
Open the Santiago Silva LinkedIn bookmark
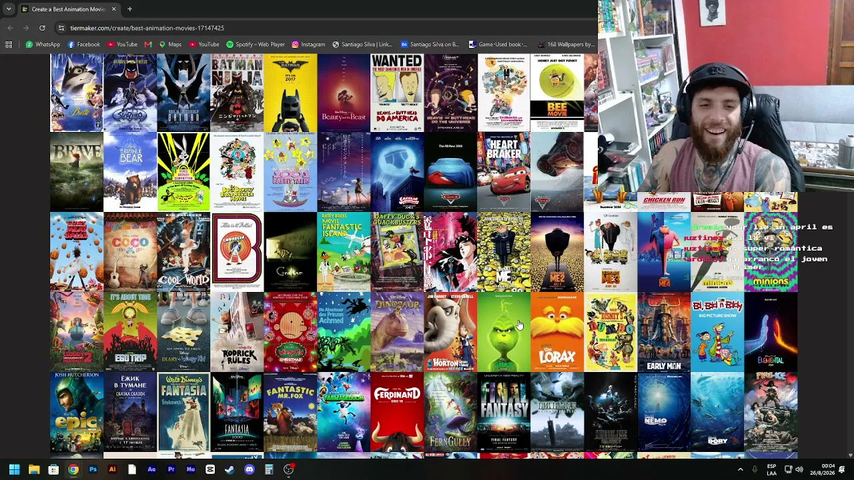(362, 45)
